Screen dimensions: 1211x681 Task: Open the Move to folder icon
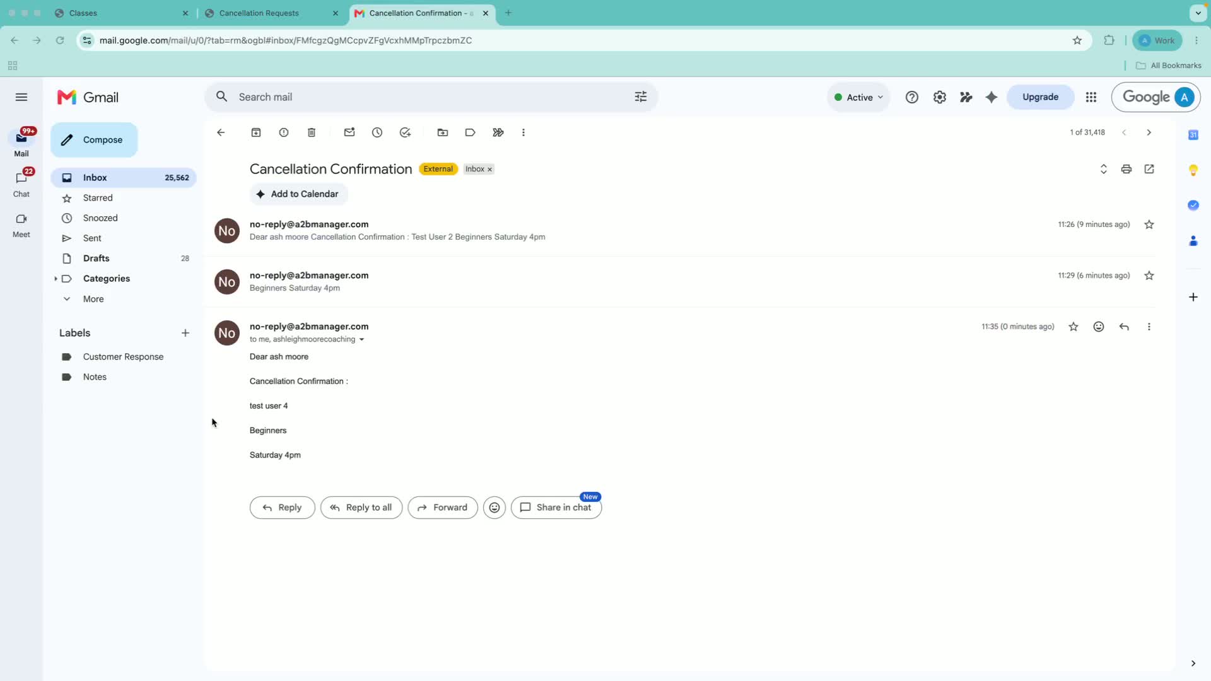click(x=443, y=132)
